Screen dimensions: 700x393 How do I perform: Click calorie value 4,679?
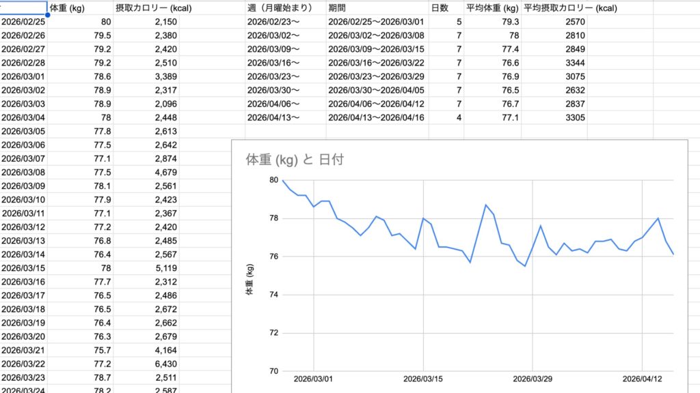(x=146, y=173)
